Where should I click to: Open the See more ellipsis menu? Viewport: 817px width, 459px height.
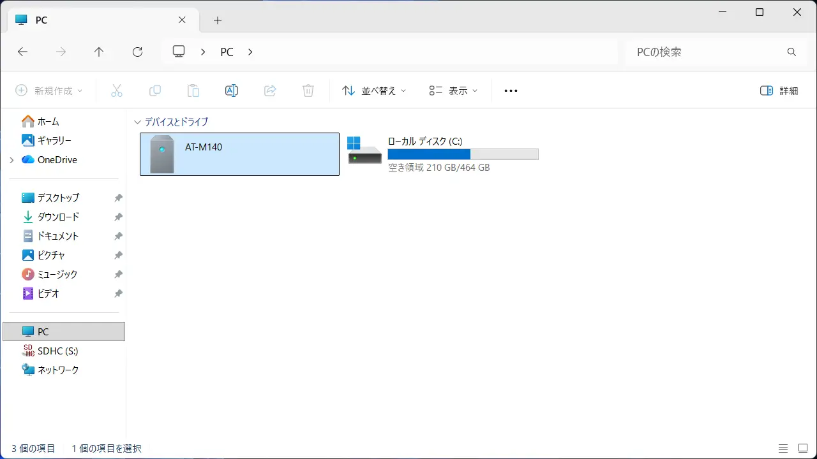(511, 91)
